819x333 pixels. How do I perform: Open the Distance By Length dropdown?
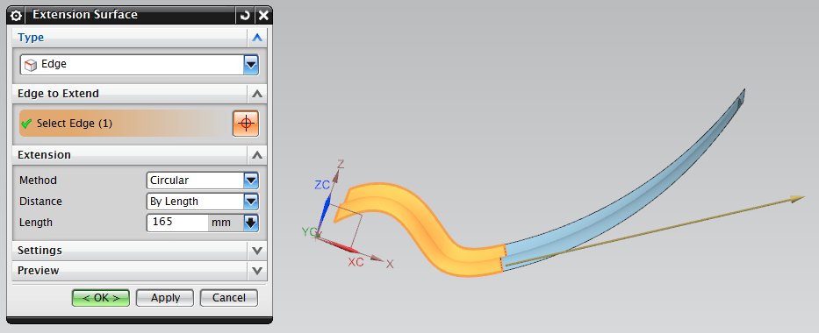pos(251,202)
